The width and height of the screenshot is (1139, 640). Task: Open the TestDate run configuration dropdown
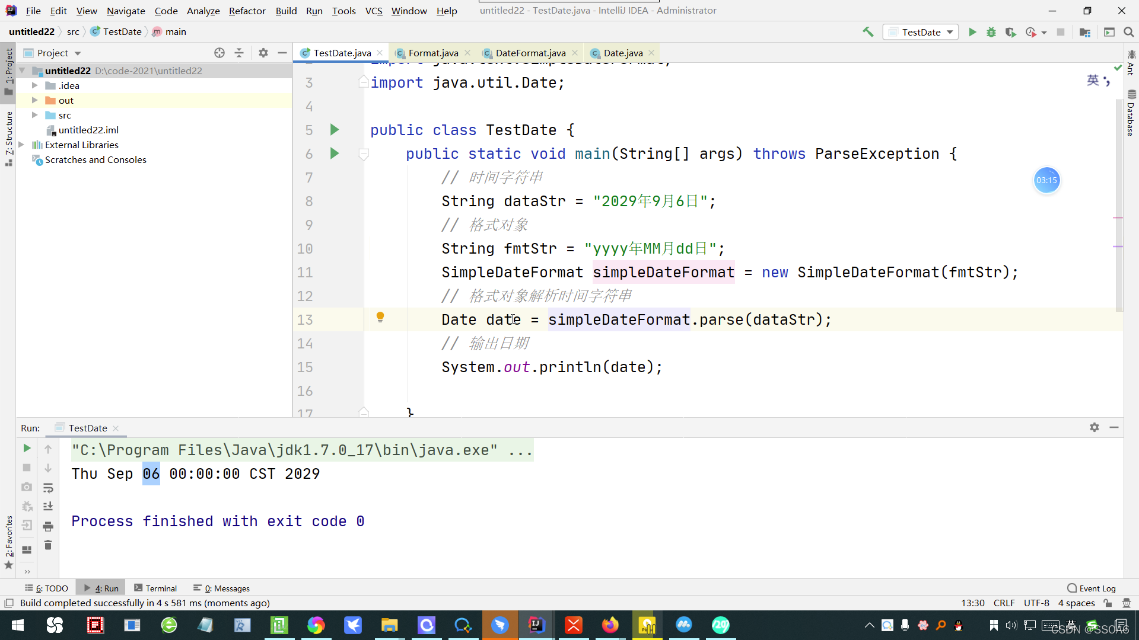click(x=921, y=32)
